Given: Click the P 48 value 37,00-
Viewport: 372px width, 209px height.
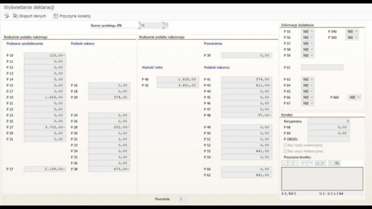Looking at the screenshot, I should click(x=246, y=115).
